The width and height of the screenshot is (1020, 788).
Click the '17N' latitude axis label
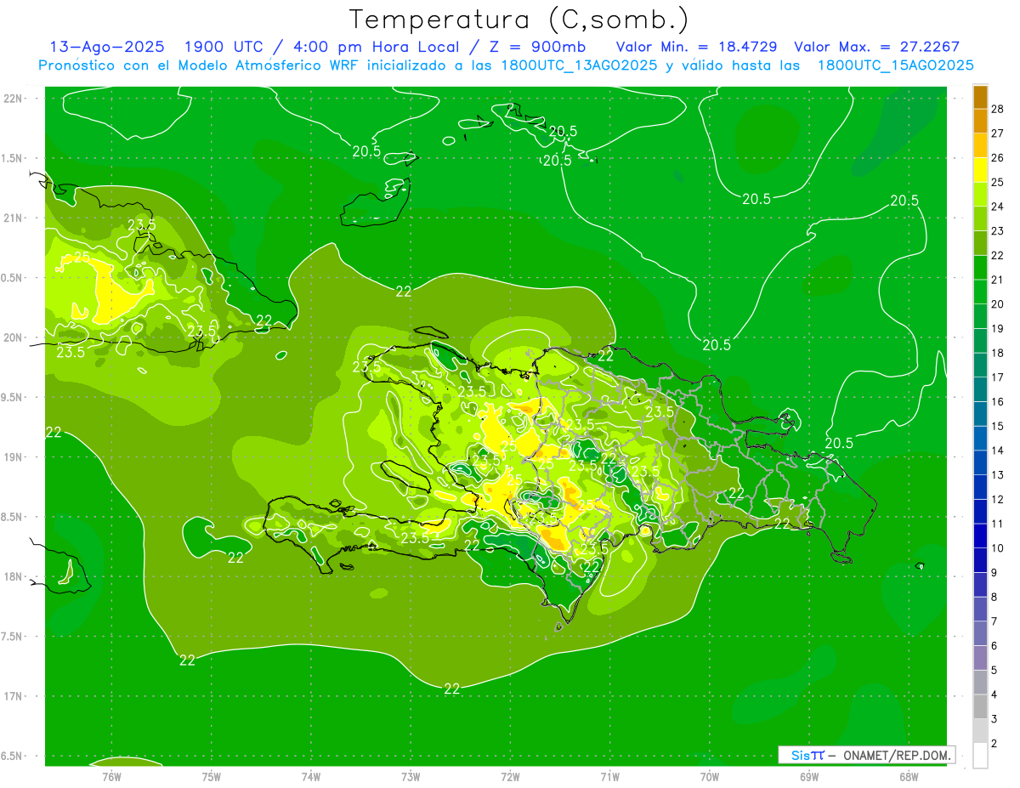pyautogui.click(x=13, y=697)
